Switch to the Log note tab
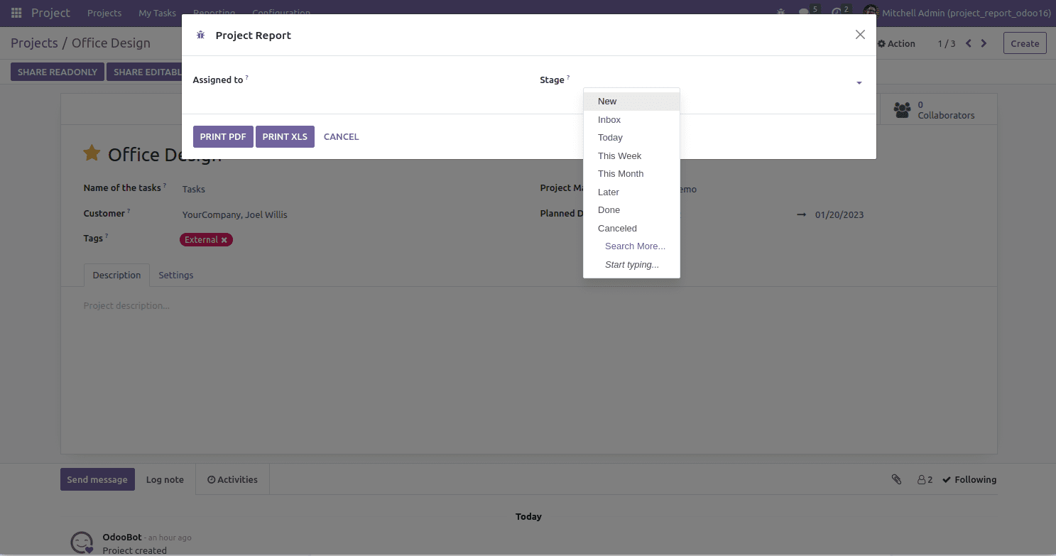This screenshot has width=1056, height=556. (165, 479)
